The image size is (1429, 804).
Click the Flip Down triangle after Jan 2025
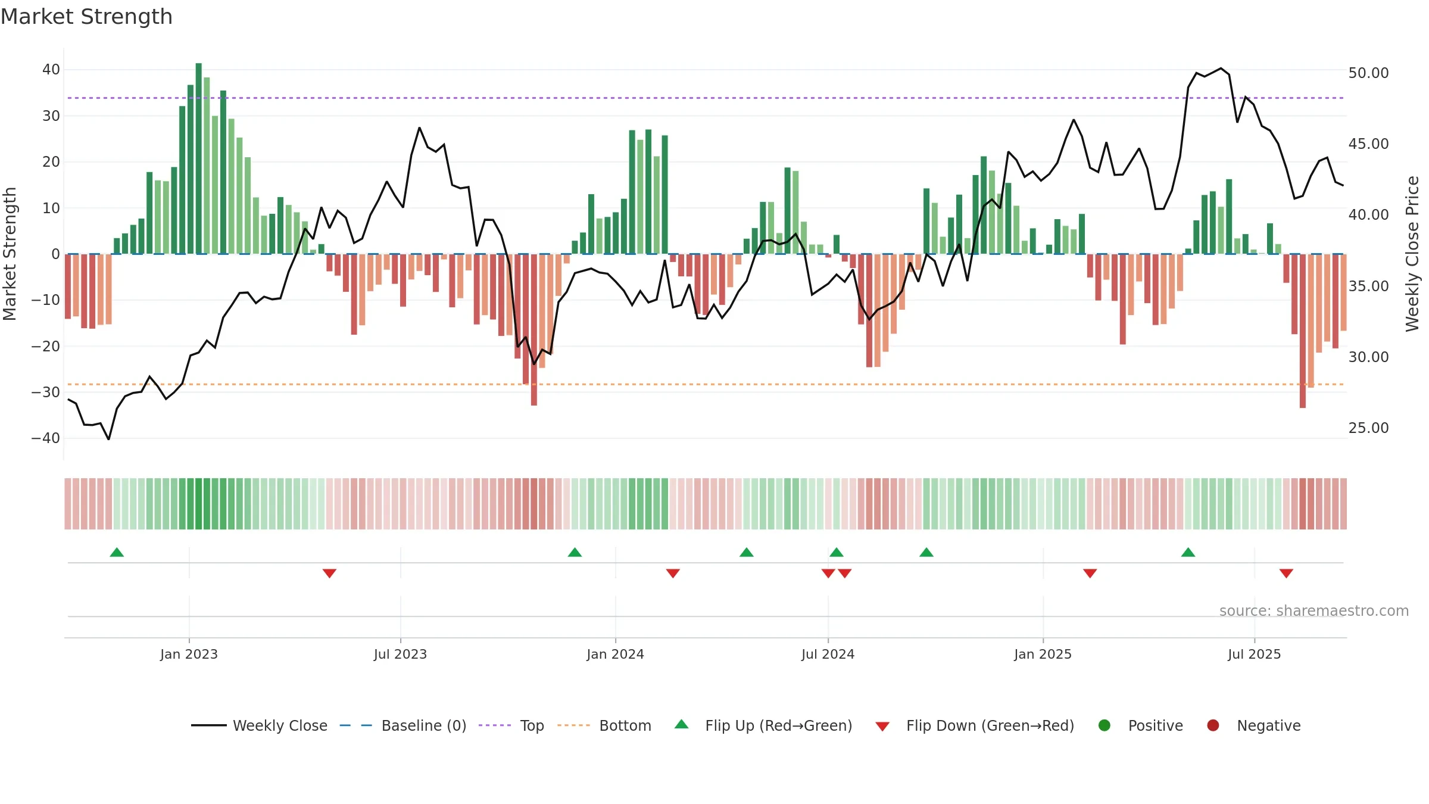(1090, 574)
